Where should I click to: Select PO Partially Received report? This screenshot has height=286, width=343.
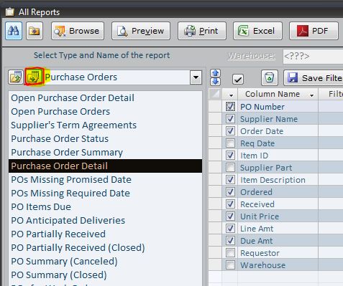coord(105,234)
